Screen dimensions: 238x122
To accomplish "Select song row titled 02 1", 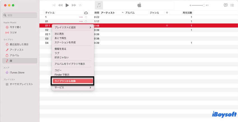I will point(139,34).
